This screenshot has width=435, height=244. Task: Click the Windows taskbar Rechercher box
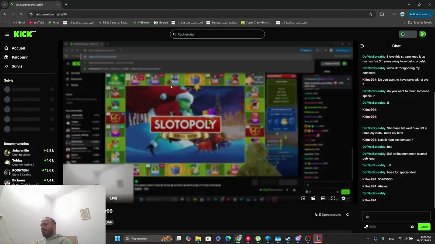pyautogui.click(x=147, y=239)
